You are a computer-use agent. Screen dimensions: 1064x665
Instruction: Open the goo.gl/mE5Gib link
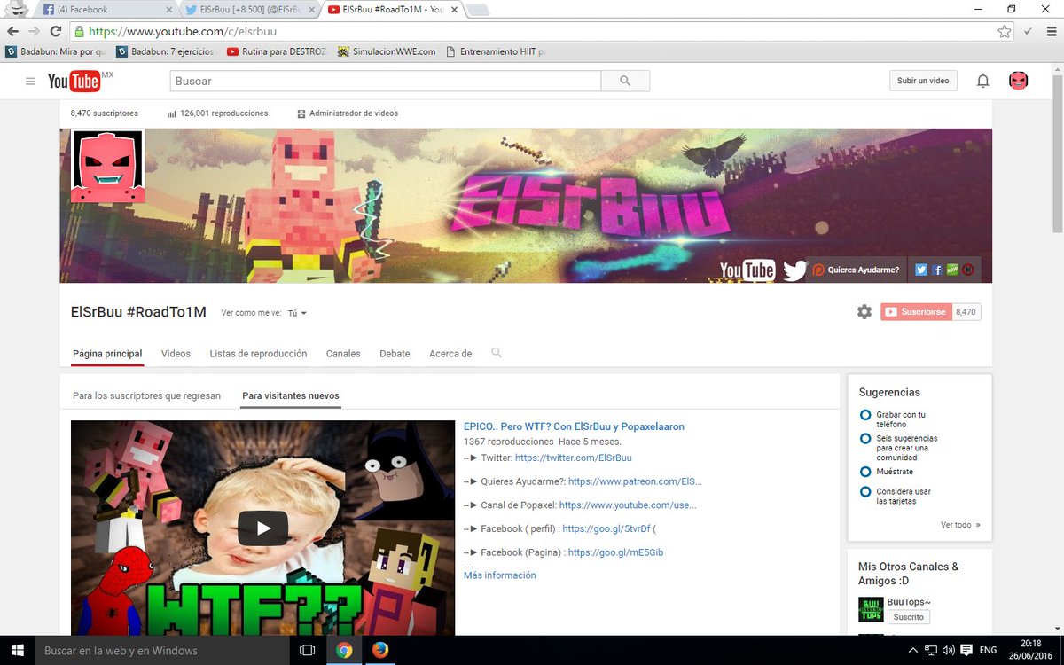tap(615, 552)
